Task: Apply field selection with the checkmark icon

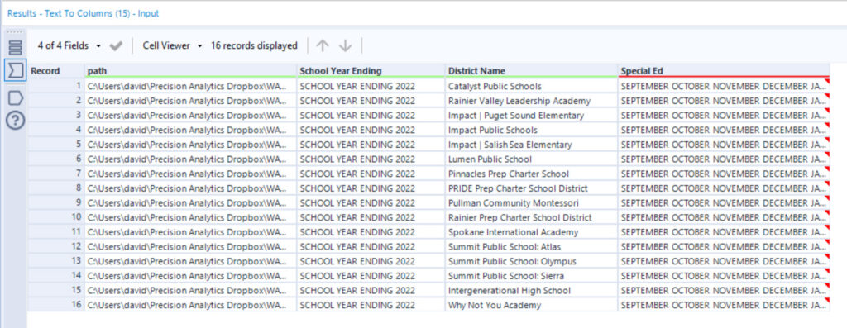Action: [116, 46]
